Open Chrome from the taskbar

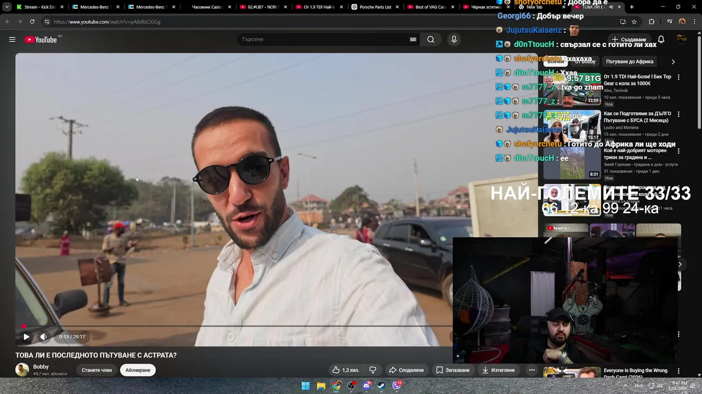pyautogui.click(x=336, y=386)
